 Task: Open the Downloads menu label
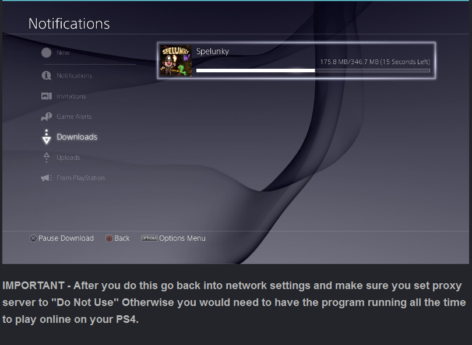click(x=77, y=137)
